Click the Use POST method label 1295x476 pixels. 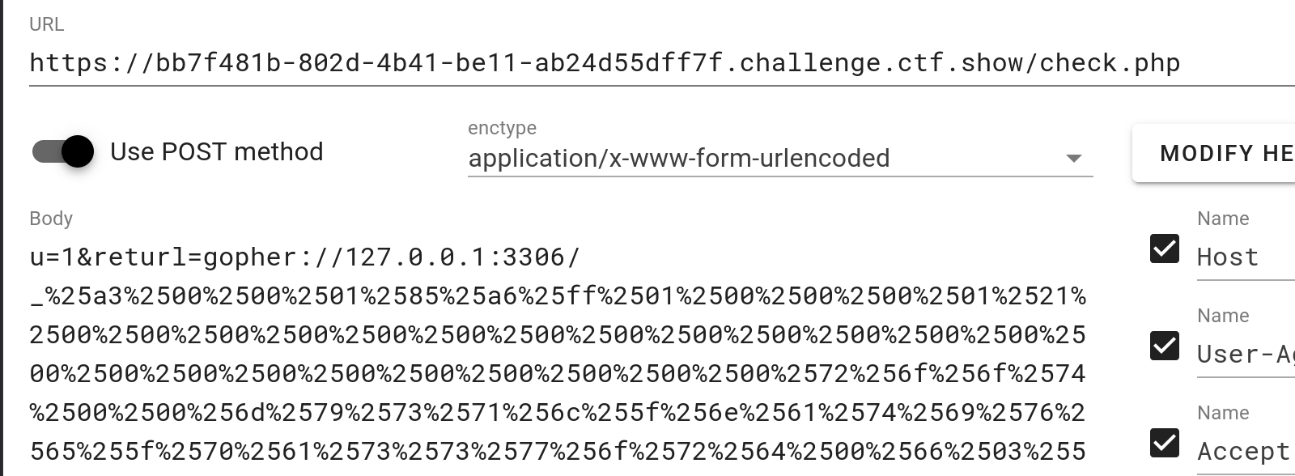click(x=217, y=151)
